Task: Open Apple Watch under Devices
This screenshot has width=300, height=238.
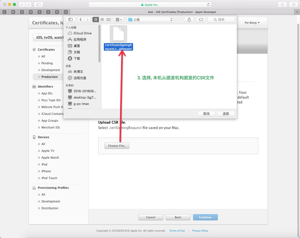Action: [x=50, y=158]
